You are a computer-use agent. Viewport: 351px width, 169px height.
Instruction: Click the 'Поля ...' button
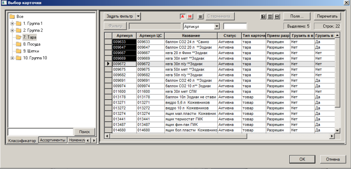pyautogui.click(x=297, y=16)
